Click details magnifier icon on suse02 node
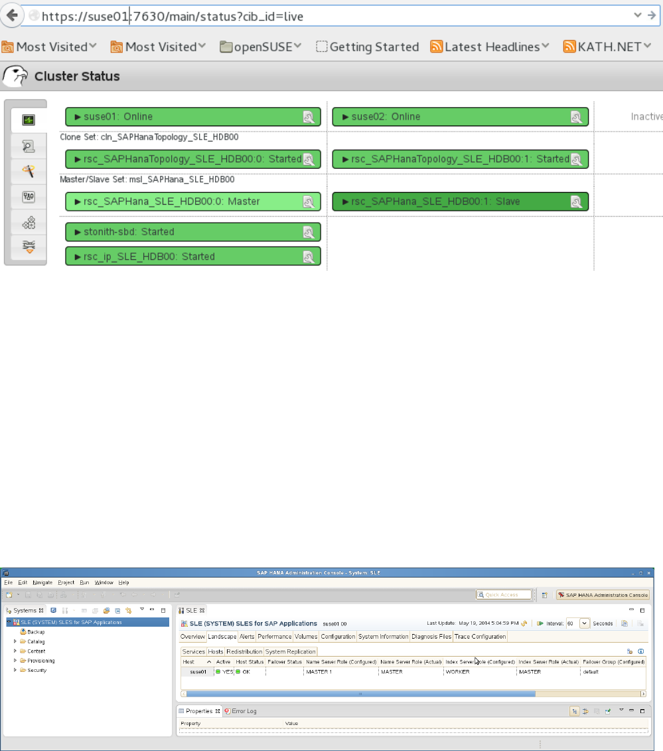The image size is (663, 751). tap(577, 117)
